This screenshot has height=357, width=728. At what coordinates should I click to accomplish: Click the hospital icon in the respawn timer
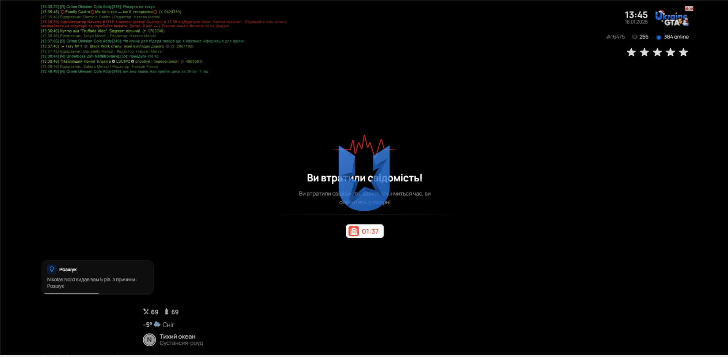coord(354,231)
